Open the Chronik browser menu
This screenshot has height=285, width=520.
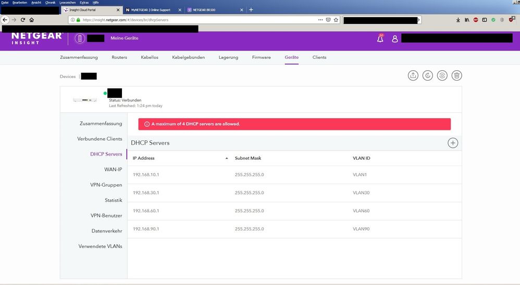(x=51, y=2)
